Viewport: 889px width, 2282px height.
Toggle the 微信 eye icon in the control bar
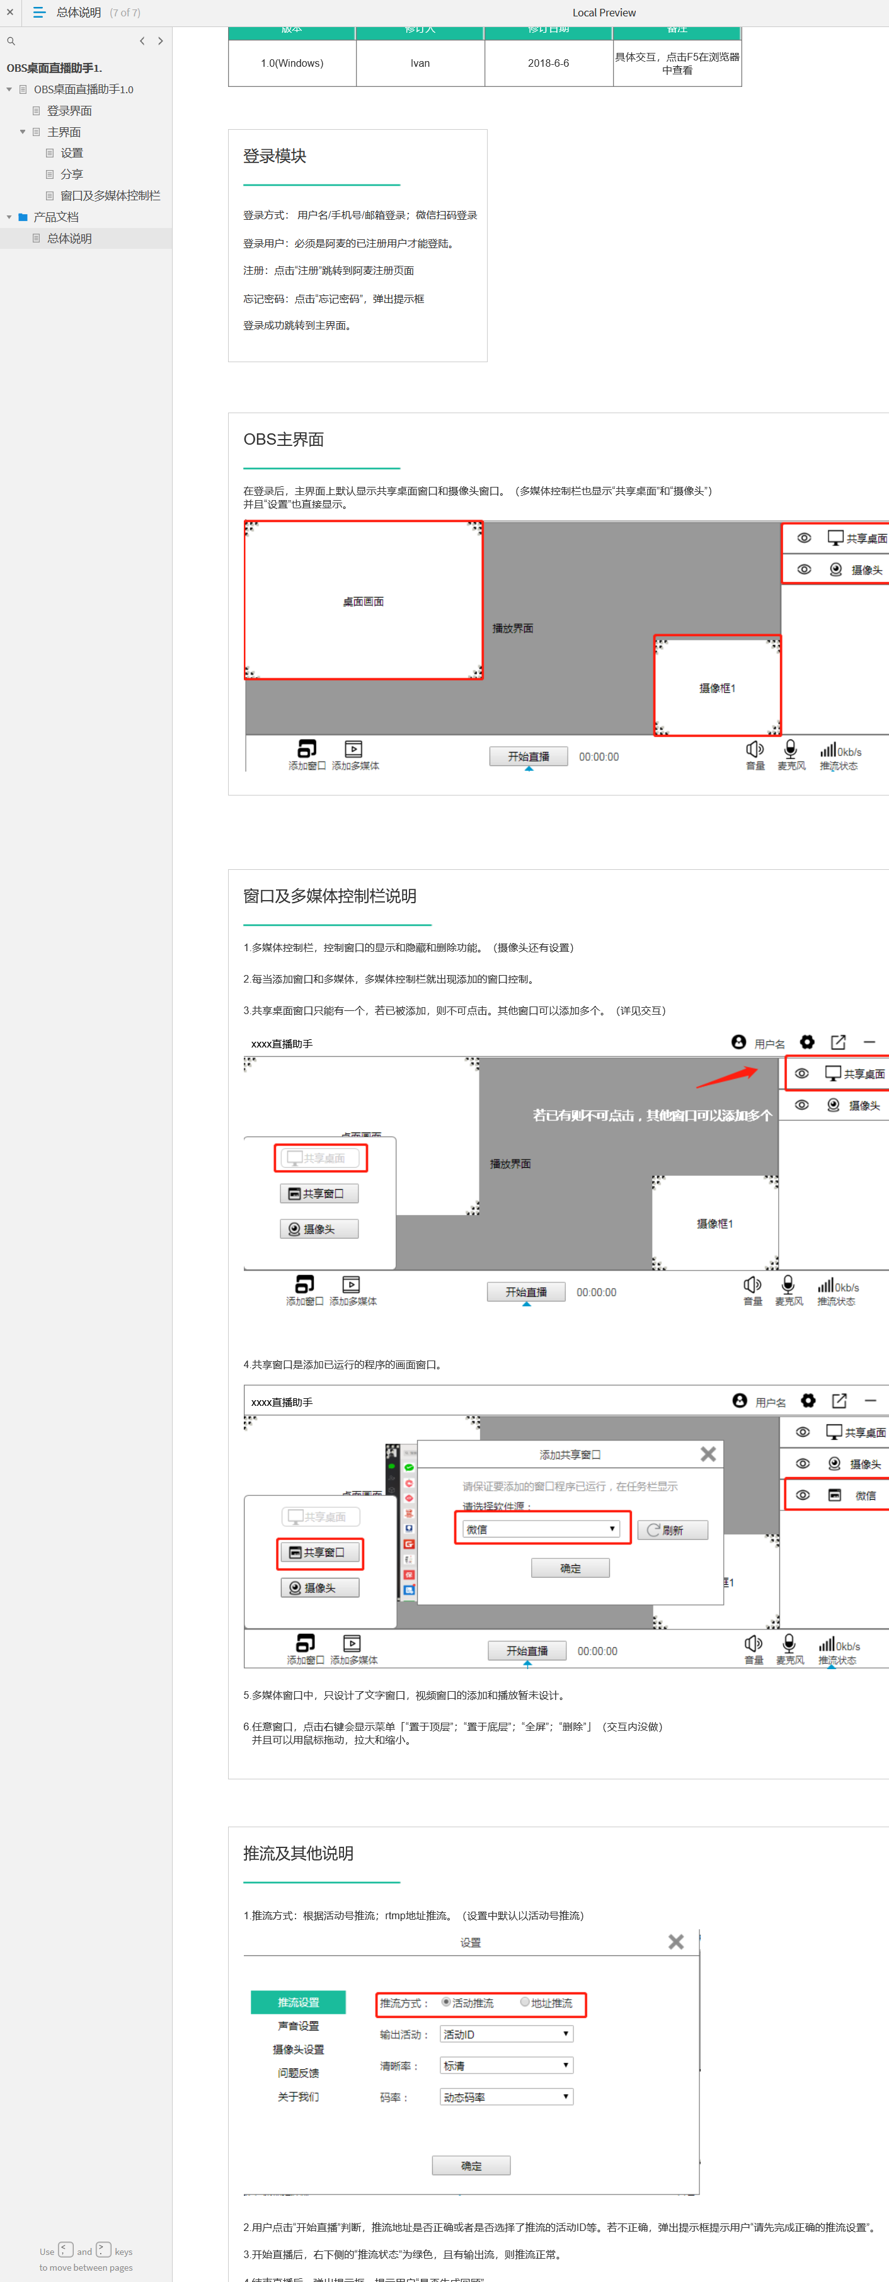coord(802,1495)
